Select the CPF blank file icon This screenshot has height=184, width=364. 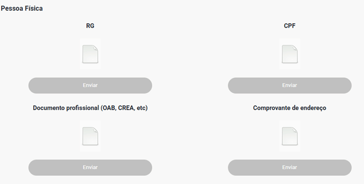(290, 54)
